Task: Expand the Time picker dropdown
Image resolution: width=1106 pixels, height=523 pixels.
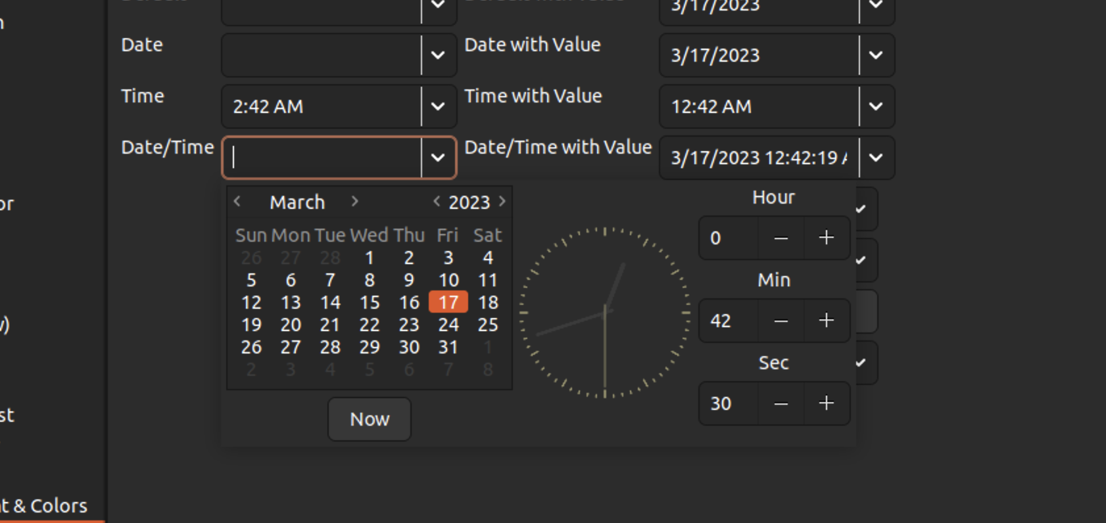Action: click(438, 106)
